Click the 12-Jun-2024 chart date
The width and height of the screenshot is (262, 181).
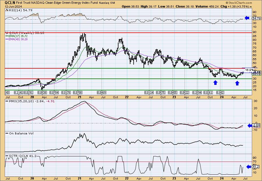tap(13, 6)
